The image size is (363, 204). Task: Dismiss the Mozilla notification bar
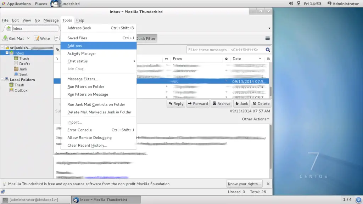point(268,184)
